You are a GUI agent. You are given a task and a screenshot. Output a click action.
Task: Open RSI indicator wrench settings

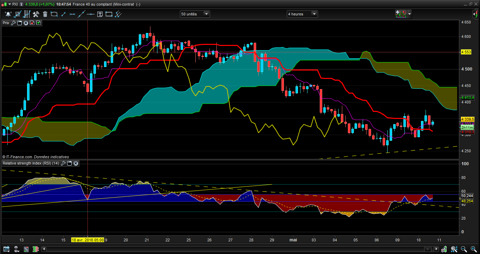click(x=63, y=163)
